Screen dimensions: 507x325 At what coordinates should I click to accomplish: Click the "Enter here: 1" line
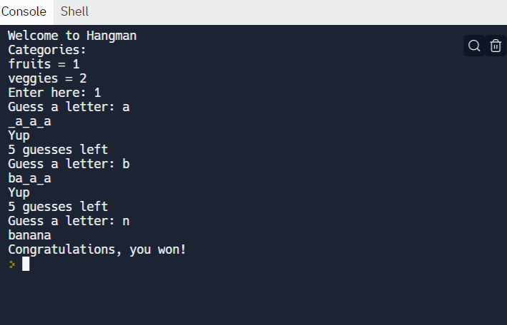point(54,93)
